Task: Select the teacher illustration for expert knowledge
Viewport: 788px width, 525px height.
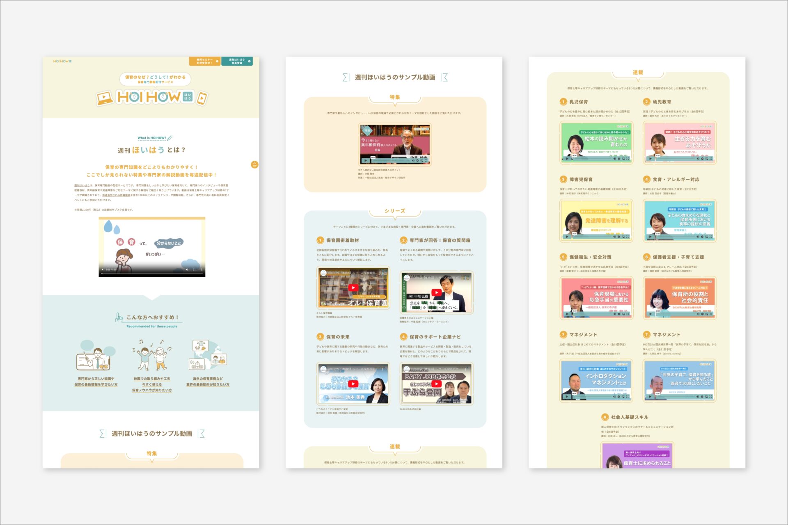Action: point(96,356)
